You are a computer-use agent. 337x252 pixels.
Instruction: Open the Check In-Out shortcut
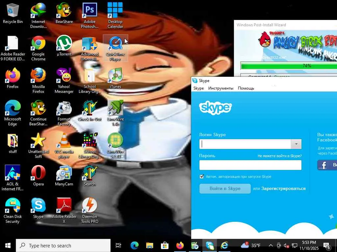click(x=90, y=110)
